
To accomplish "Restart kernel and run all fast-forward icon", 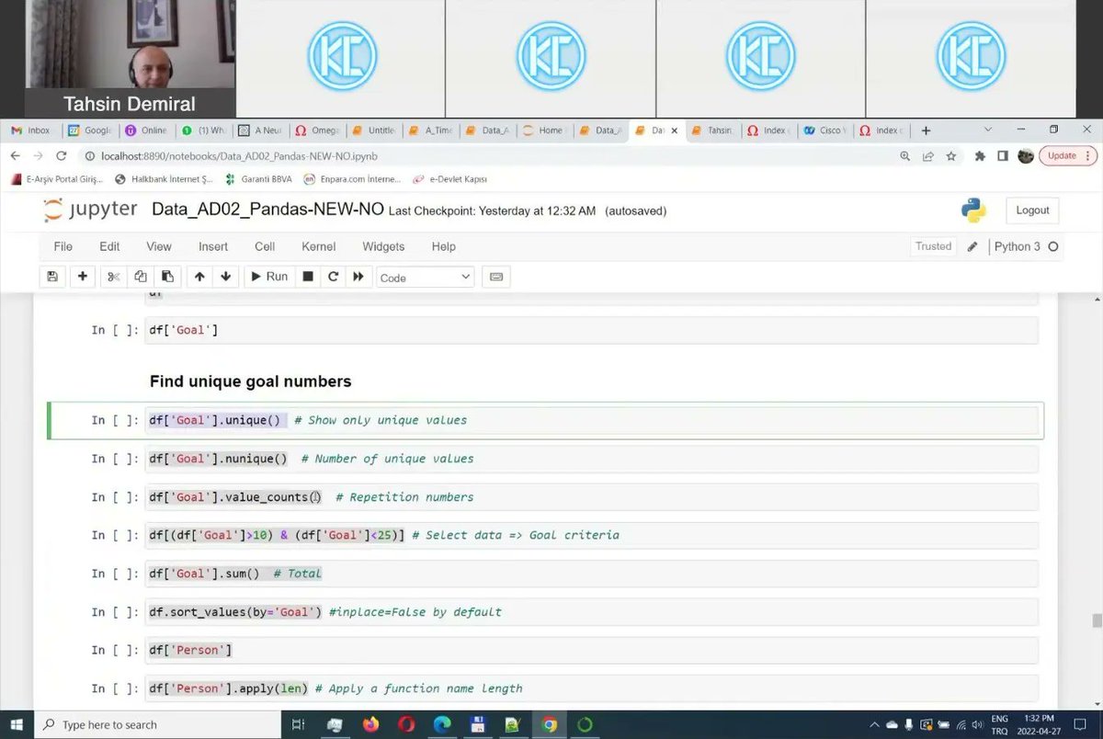I will tap(358, 277).
